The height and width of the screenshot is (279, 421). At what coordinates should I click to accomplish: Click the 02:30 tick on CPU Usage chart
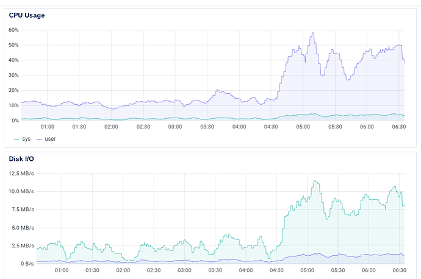click(x=143, y=127)
